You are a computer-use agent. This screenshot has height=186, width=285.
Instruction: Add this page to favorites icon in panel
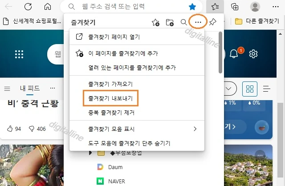pyautogui.click(x=155, y=22)
